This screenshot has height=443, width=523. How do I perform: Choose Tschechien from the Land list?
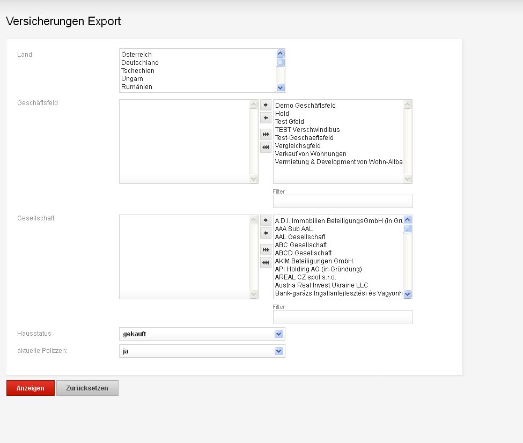138,71
